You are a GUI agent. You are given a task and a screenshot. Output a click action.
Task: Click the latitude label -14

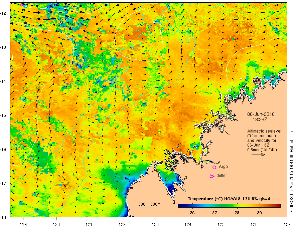[3, 81]
